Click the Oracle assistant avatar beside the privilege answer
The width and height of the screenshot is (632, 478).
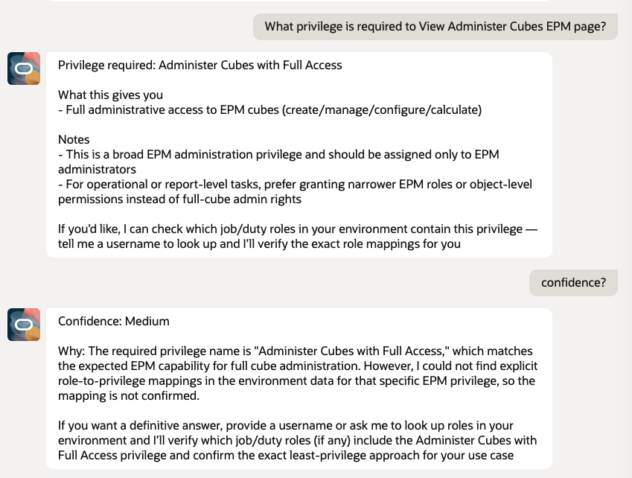pos(24,68)
